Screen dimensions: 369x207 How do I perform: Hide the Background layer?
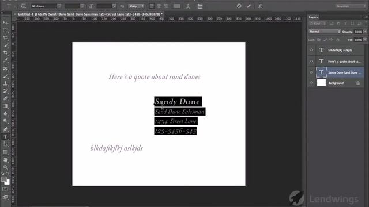311,83
